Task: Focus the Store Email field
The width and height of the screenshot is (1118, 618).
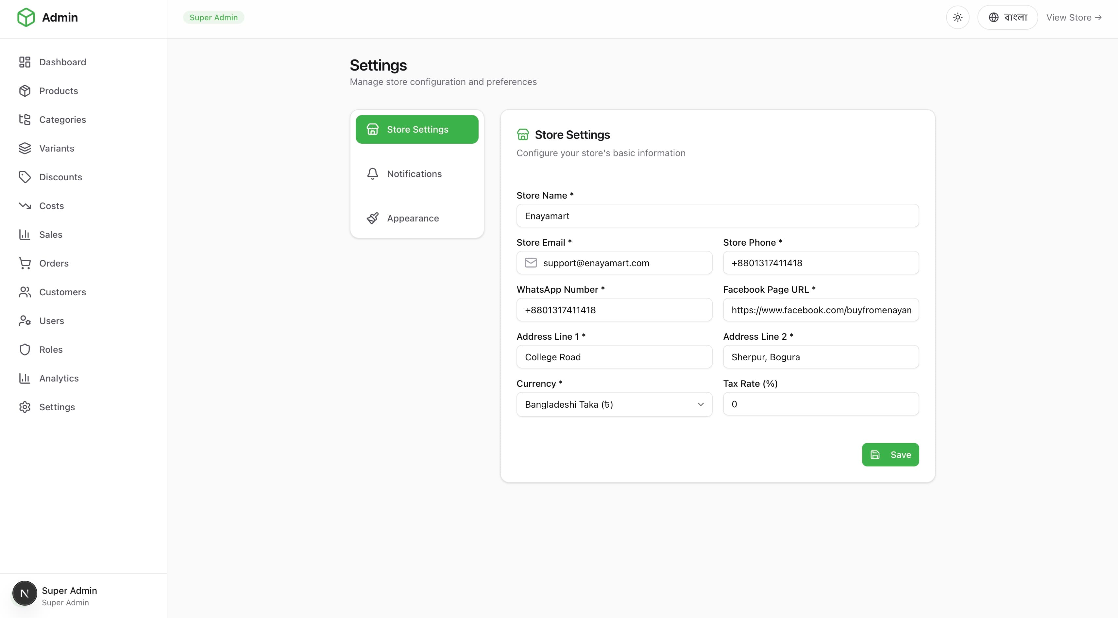Action: coord(614,262)
